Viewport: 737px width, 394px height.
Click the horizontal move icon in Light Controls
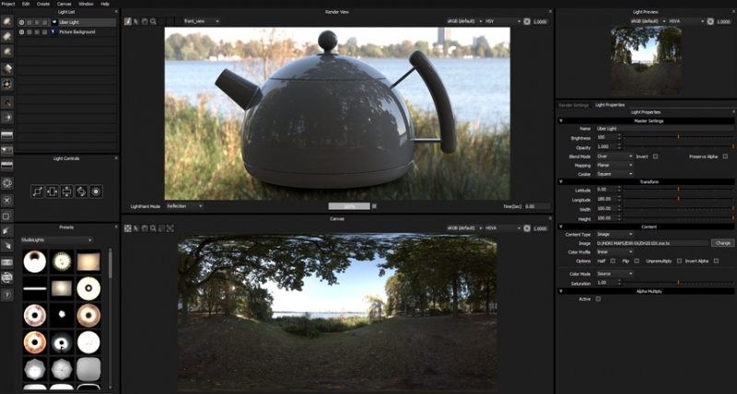click(x=53, y=191)
